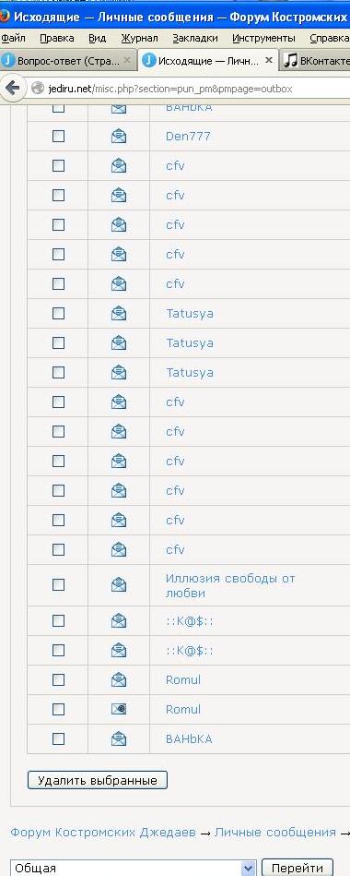
Task: Click the globe site icon in the address bar
Action: click(38, 89)
